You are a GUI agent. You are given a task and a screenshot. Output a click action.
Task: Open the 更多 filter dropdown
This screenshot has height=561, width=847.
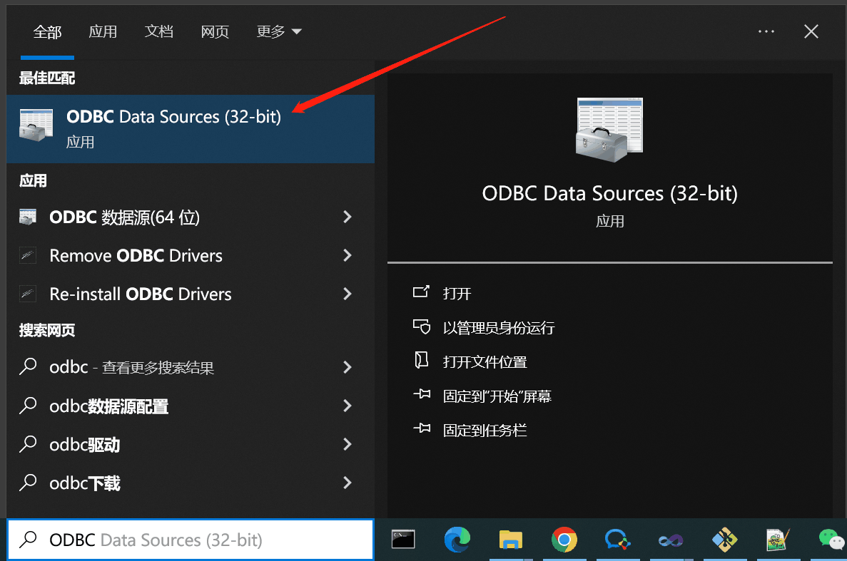279,32
